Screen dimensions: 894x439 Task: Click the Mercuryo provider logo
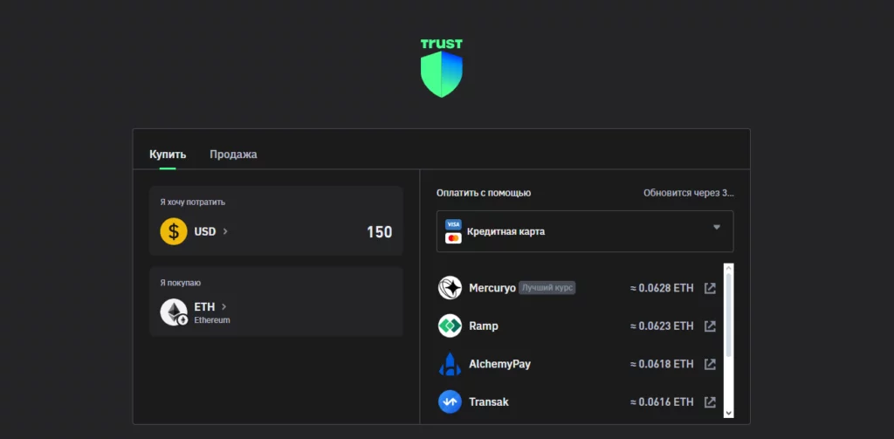click(450, 288)
